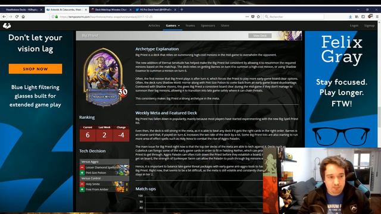381x214 pixels.
Task: Click the Versus Aggro heading
Action: 104,162
